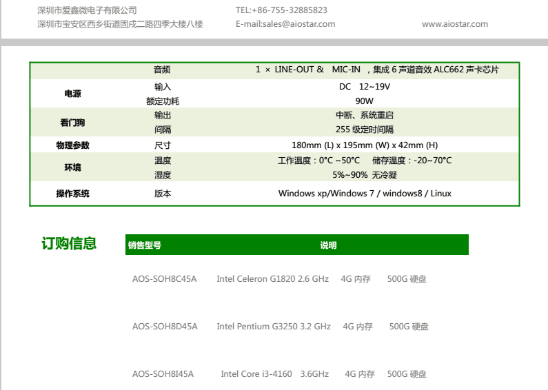
Task: Click the 90W power value
Action: (x=365, y=101)
